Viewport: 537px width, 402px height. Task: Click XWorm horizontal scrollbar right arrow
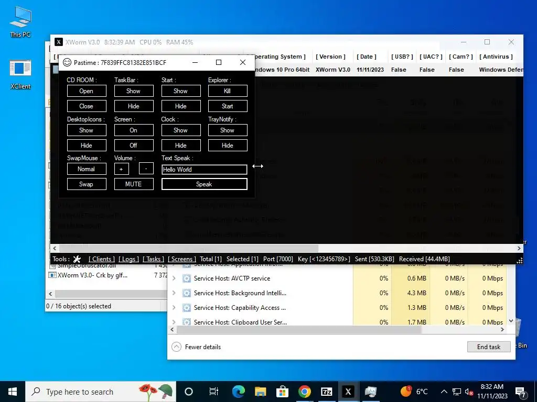519,249
